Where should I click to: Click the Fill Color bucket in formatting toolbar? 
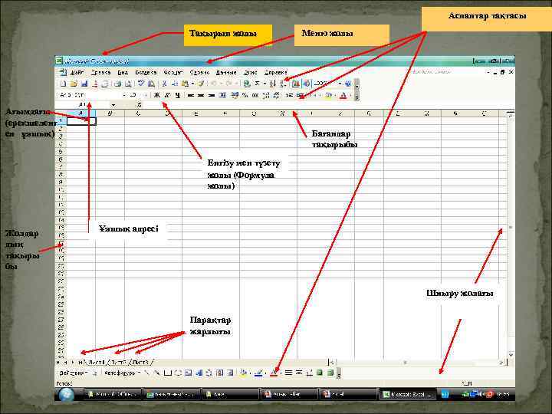328,95
